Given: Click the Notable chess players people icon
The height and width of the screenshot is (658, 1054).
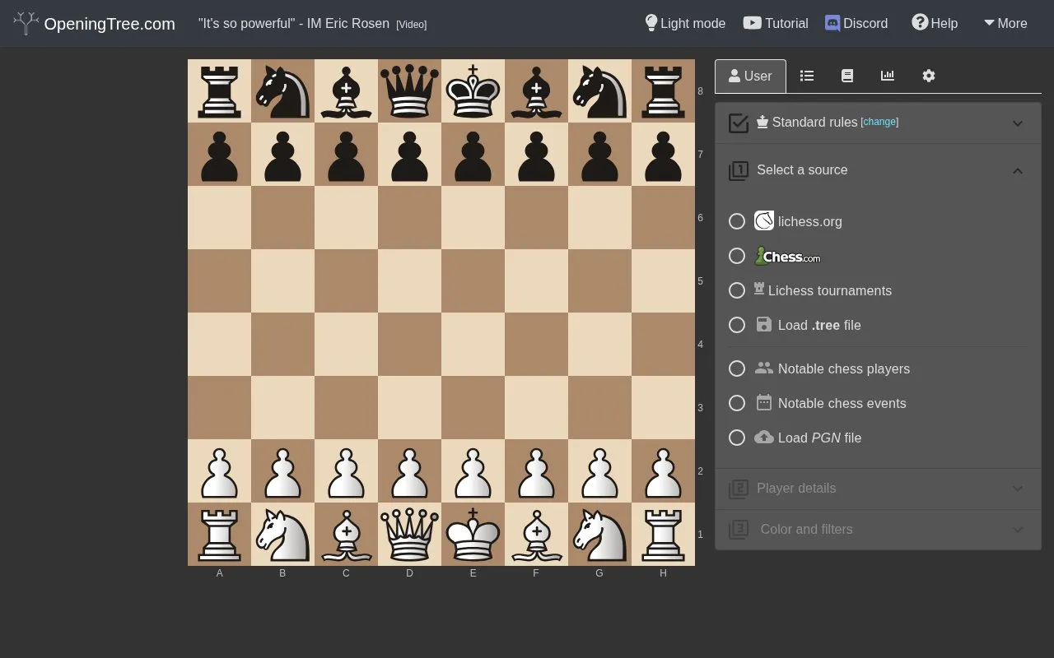Looking at the screenshot, I should click(x=764, y=368).
